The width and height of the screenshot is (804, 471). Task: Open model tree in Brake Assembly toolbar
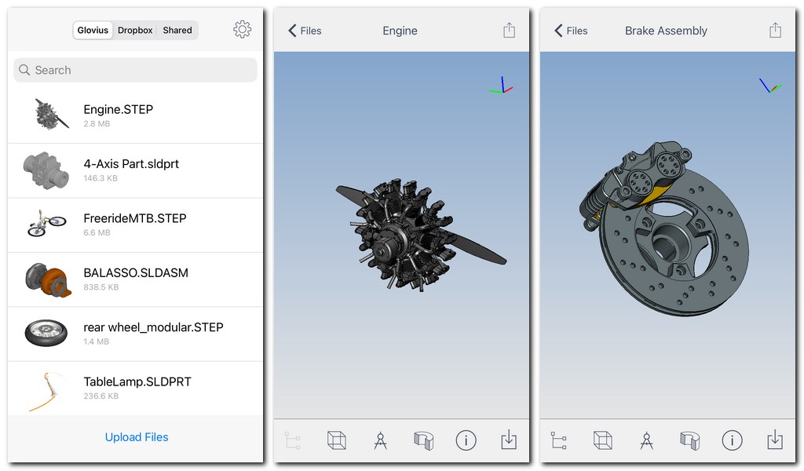(x=558, y=440)
